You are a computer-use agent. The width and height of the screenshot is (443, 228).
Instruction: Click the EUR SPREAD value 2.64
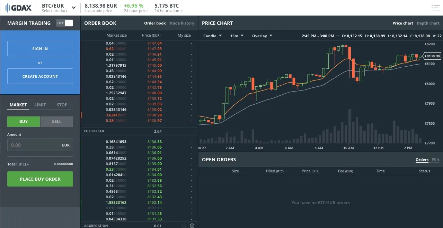point(158,131)
